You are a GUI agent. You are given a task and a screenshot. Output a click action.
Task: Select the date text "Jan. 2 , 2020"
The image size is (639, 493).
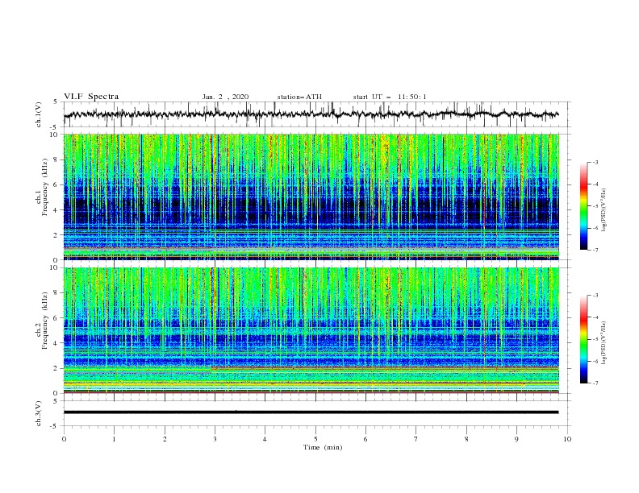coord(225,97)
